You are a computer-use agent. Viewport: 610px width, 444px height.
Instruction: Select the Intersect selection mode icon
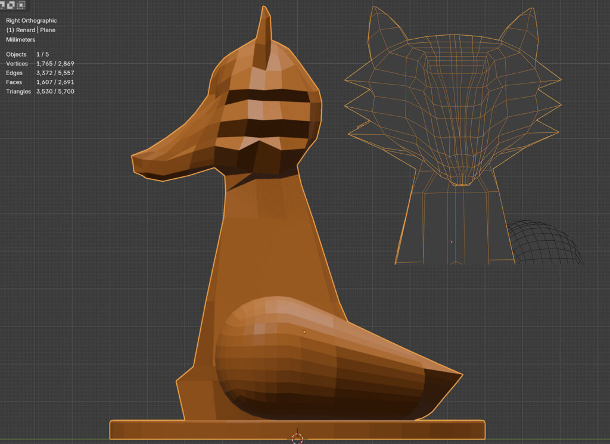[21, 5]
